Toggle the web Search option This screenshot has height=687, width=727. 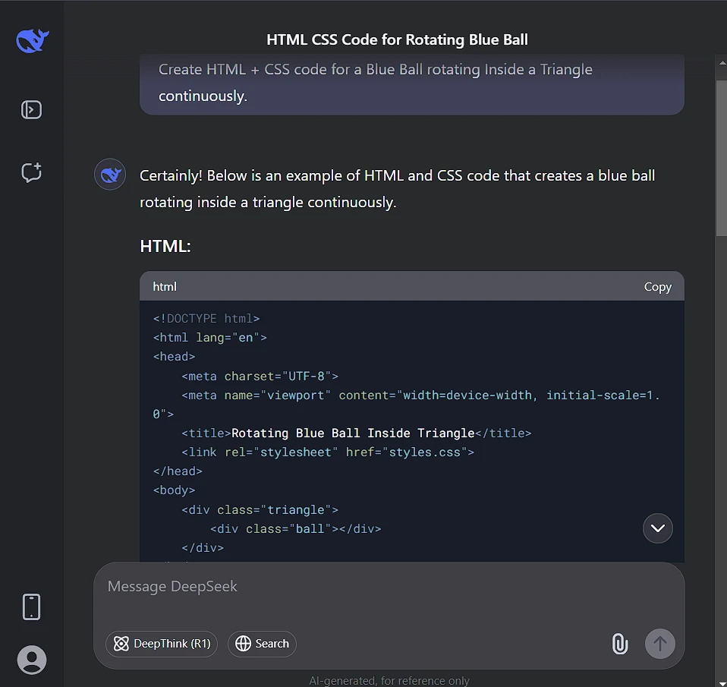[x=262, y=644]
